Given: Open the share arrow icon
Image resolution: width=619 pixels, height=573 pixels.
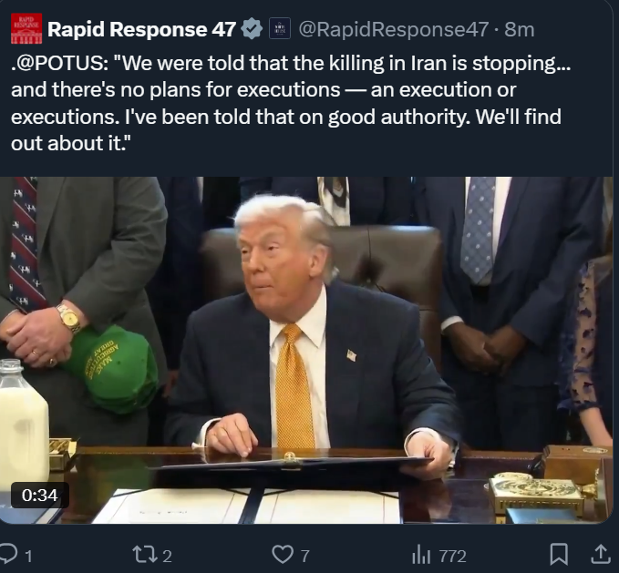Looking at the screenshot, I should pos(600,554).
